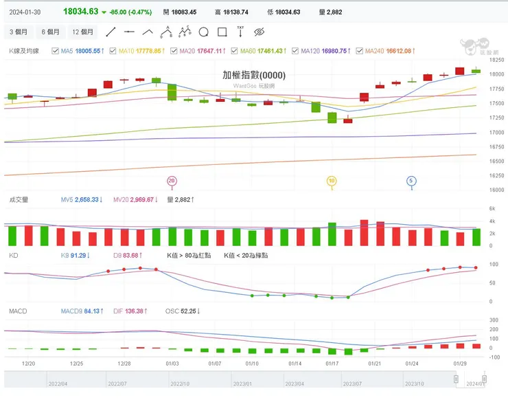Jump to 2023/01 in the range navigator
Image resolution: width=508 pixels, height=400 pixels.
click(242, 384)
